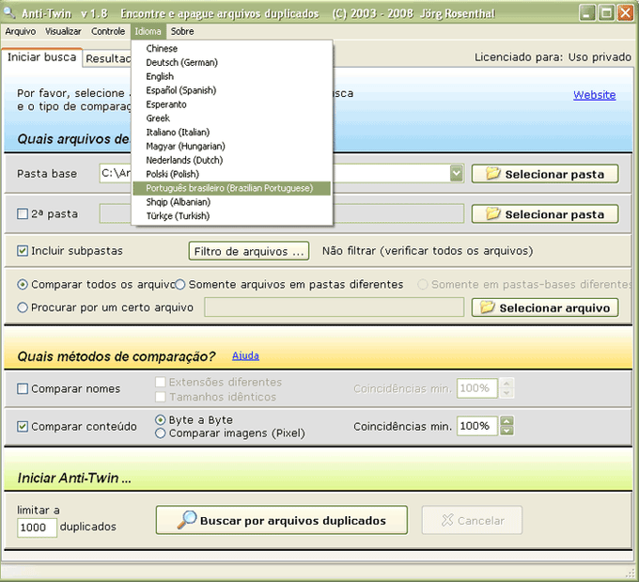Screen dimensions: 639x582
Task: Click the X icon on Cancelar button
Action: (x=447, y=520)
